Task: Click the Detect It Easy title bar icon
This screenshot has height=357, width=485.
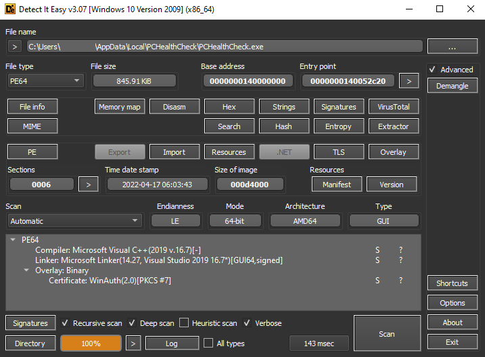Action: (9, 9)
